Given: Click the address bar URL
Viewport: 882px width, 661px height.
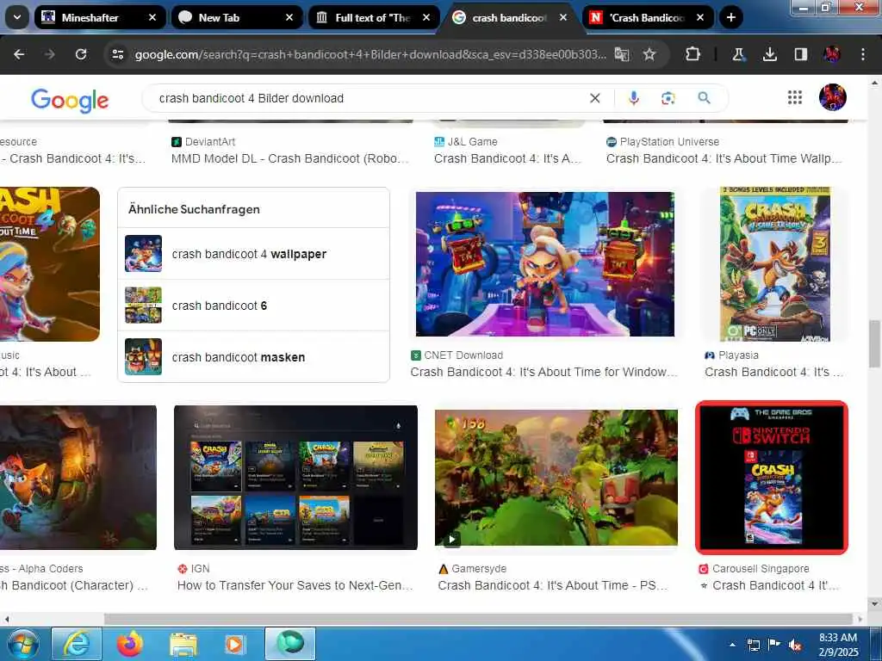Looking at the screenshot, I should coord(370,54).
